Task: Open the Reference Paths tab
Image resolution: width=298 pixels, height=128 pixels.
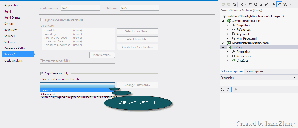Action: click(15, 48)
